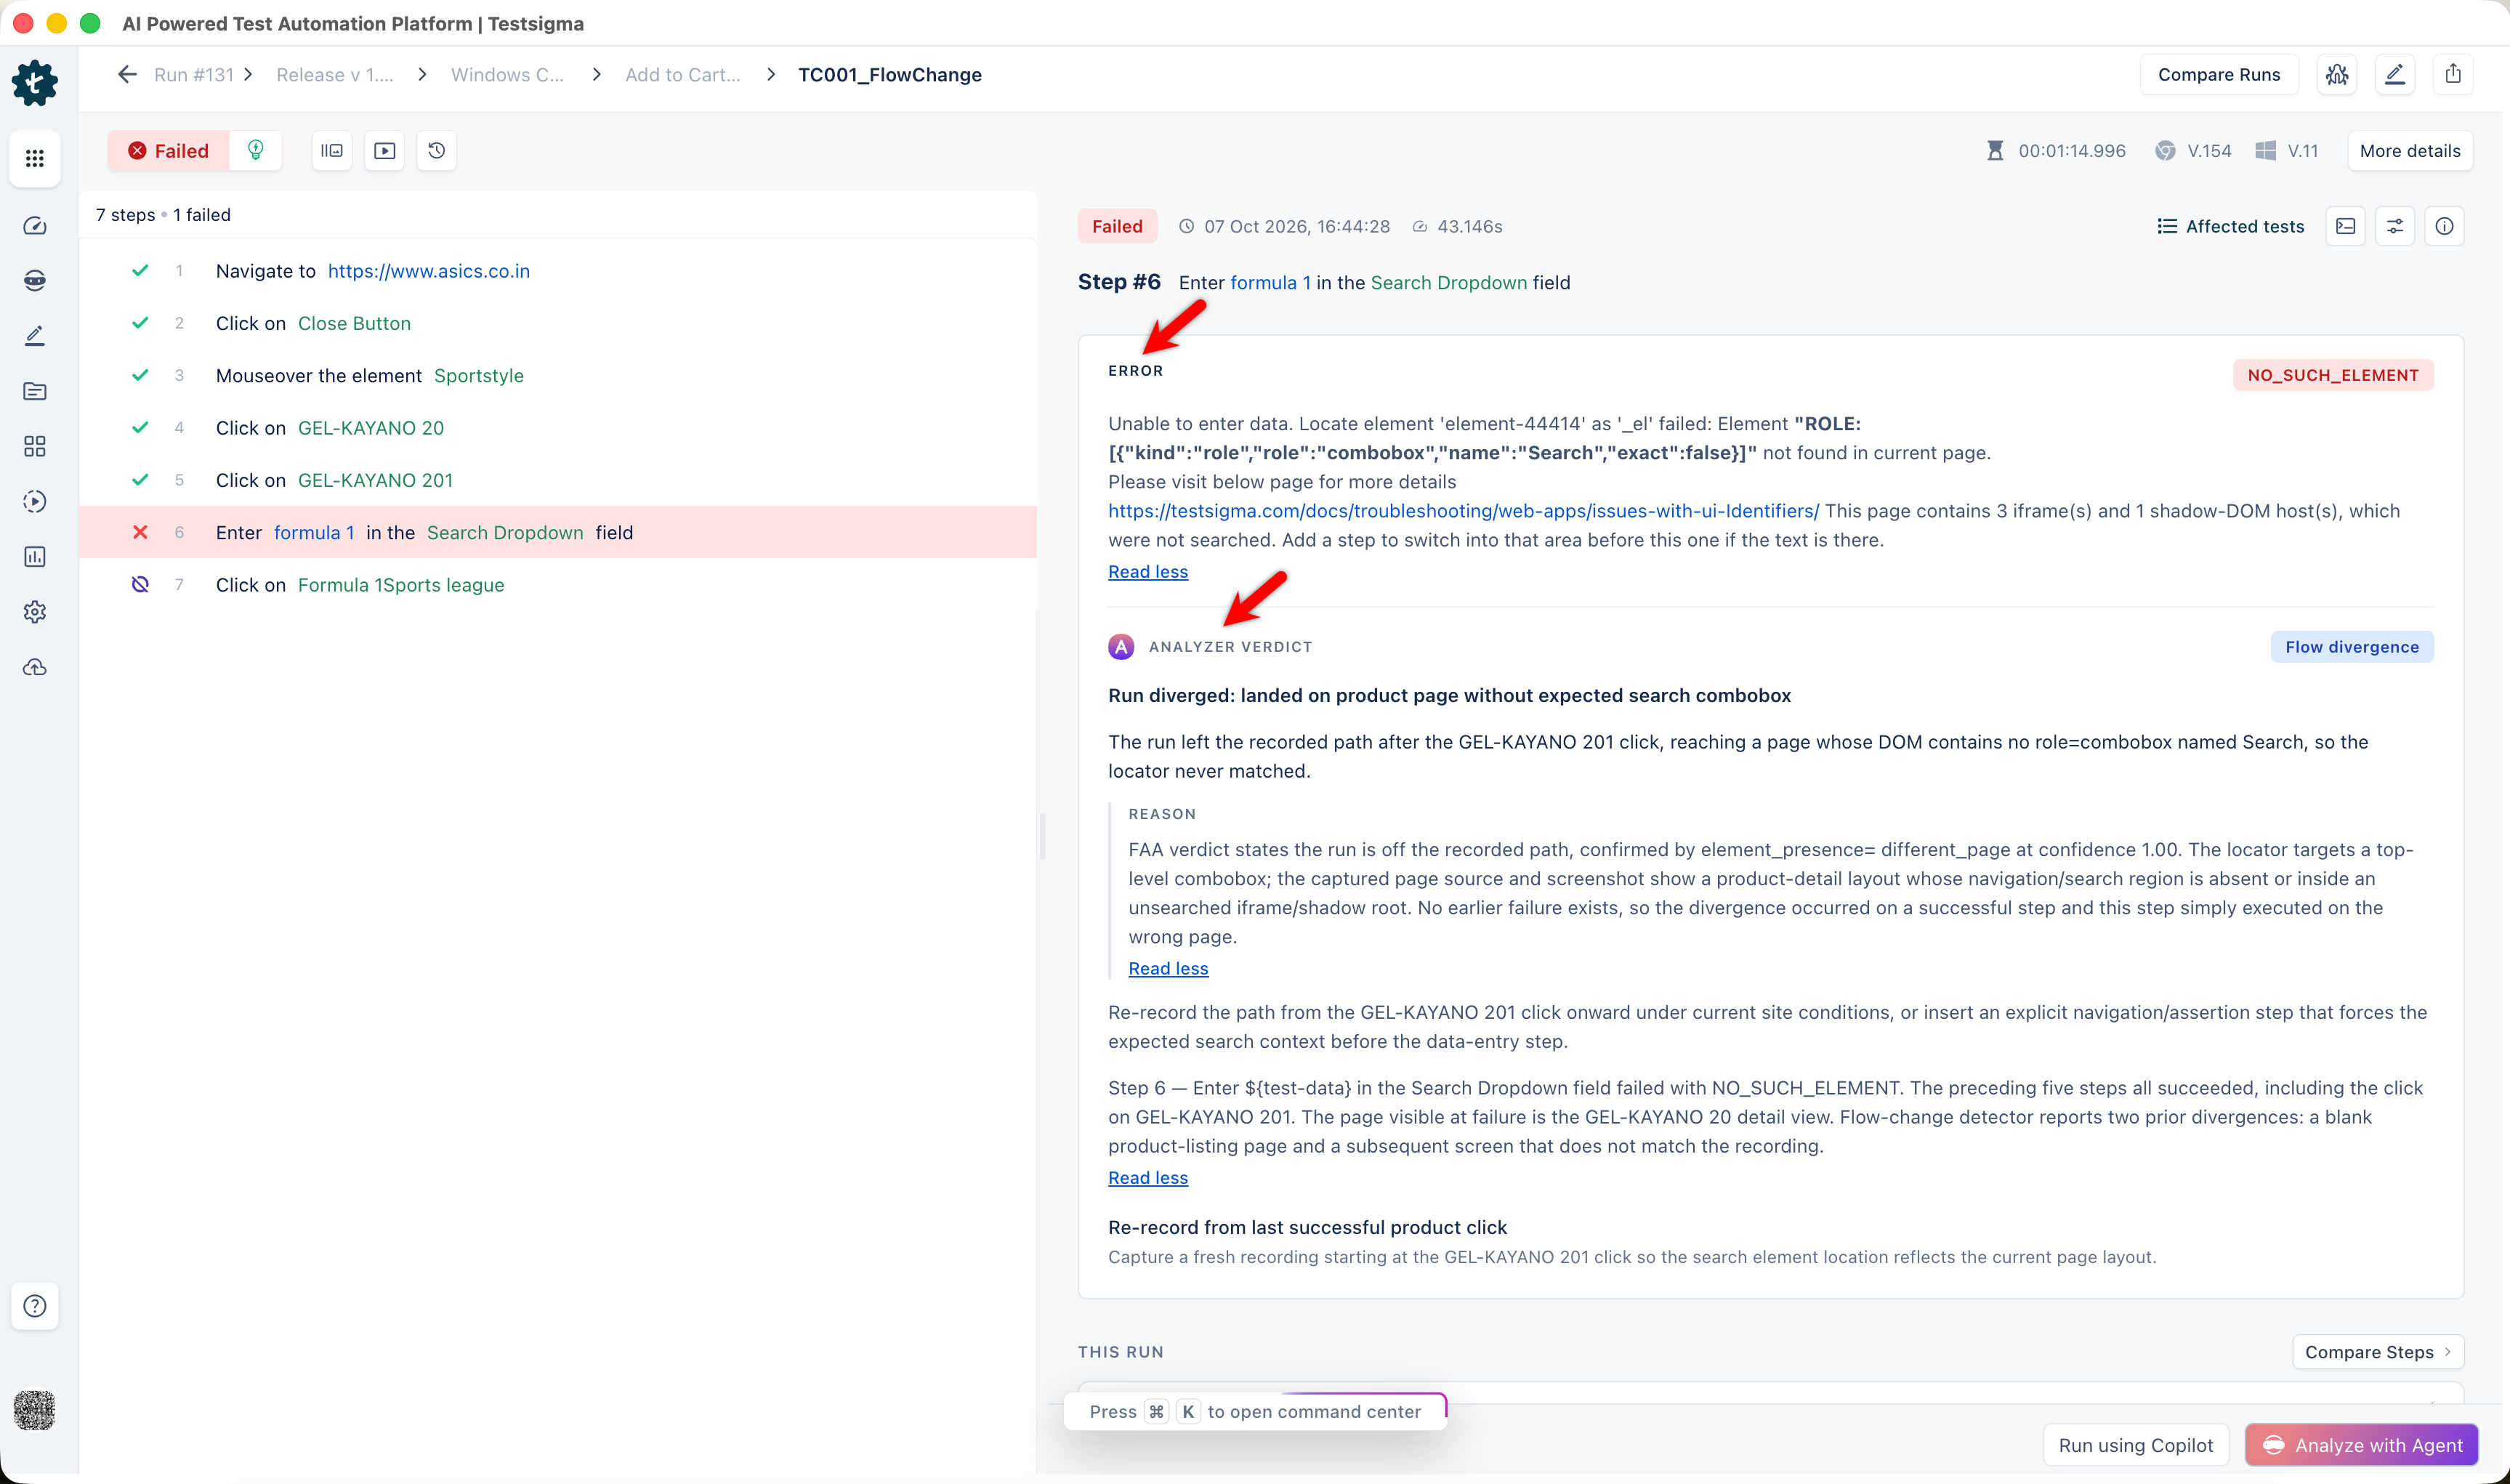2510x1484 pixels.
Task: Open the console logs terminal icon
Action: click(2346, 227)
